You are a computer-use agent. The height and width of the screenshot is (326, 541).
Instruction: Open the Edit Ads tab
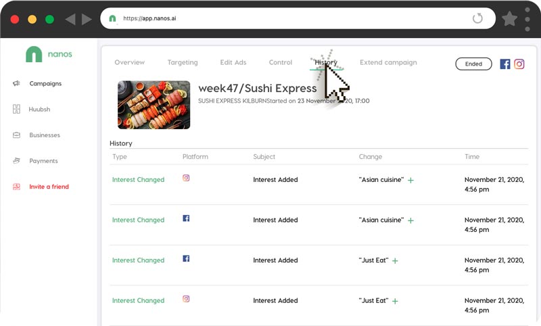[233, 62]
